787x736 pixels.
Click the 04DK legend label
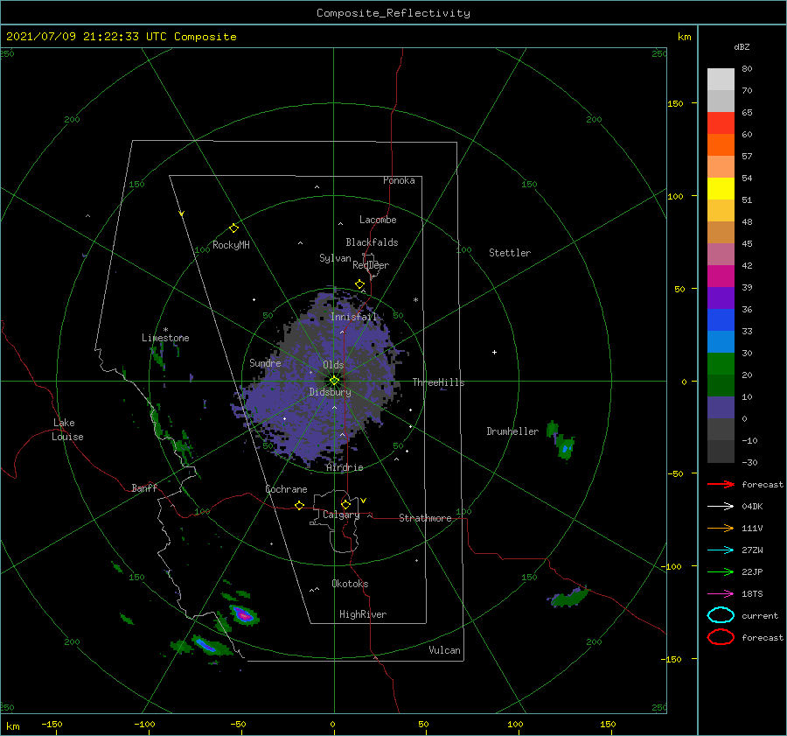pos(752,507)
